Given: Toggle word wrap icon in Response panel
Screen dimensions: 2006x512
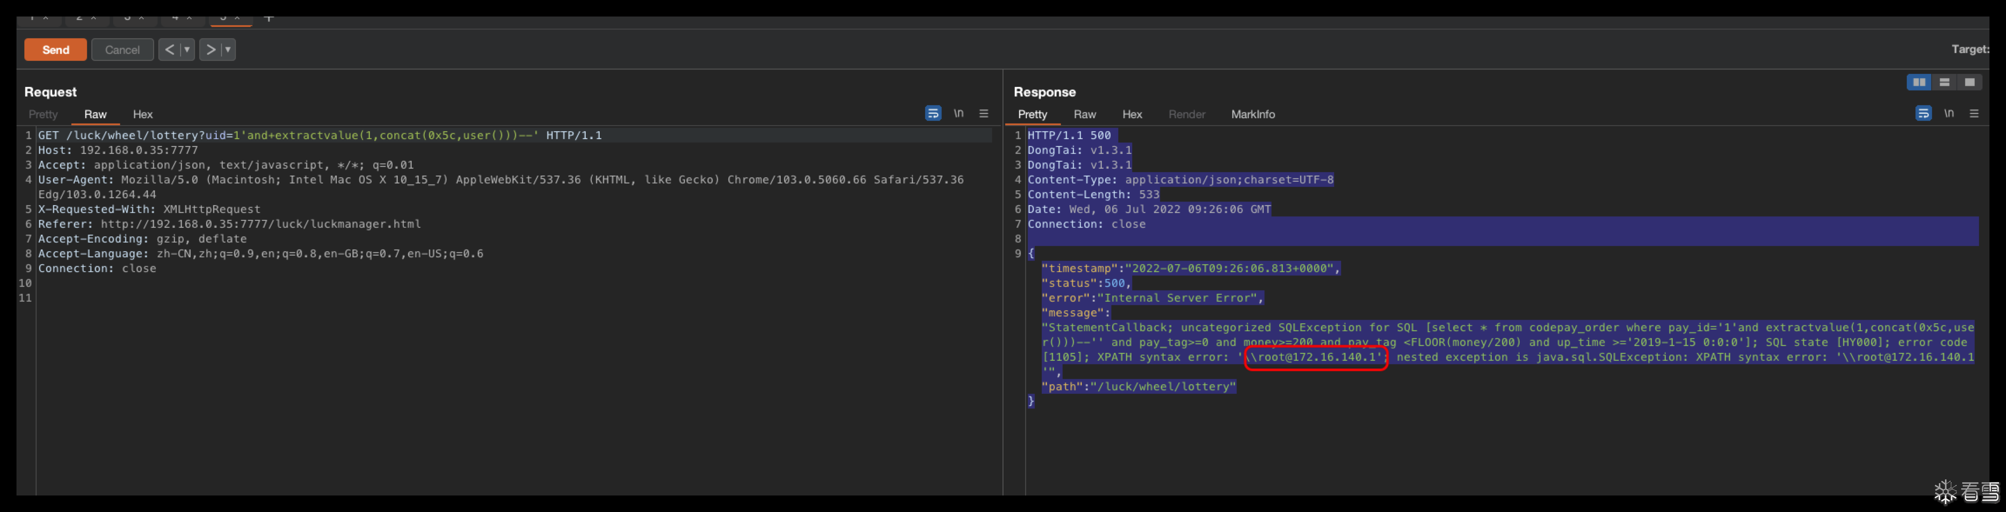Looking at the screenshot, I should [x=1923, y=113].
